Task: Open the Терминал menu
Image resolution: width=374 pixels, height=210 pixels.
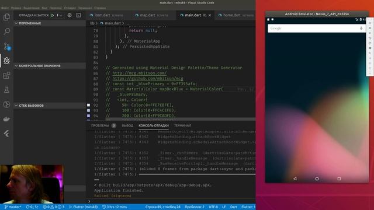Action: click(x=85, y=8)
